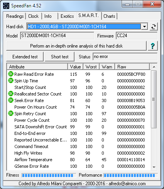The height and width of the screenshot is (189, 164).
Task: Select the Power Cycle Count row
Action: pyautogui.click(x=79, y=120)
